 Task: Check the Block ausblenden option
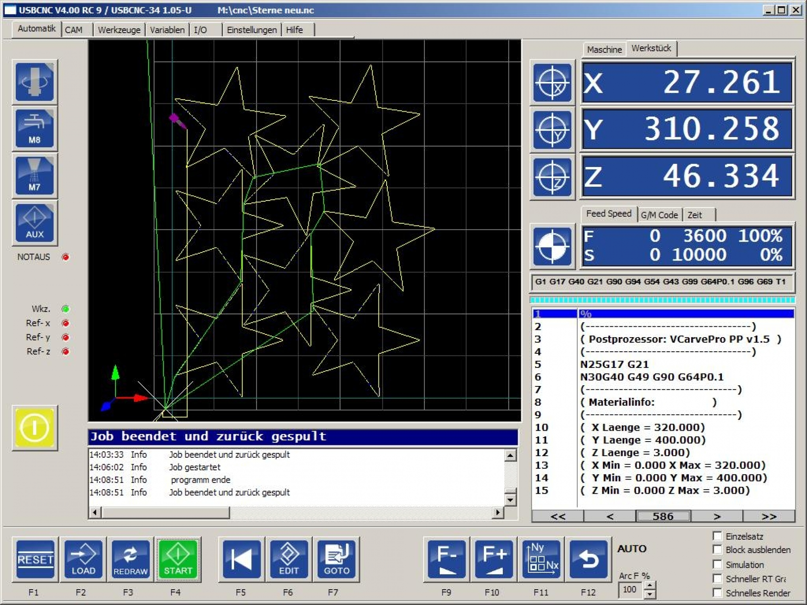(717, 550)
